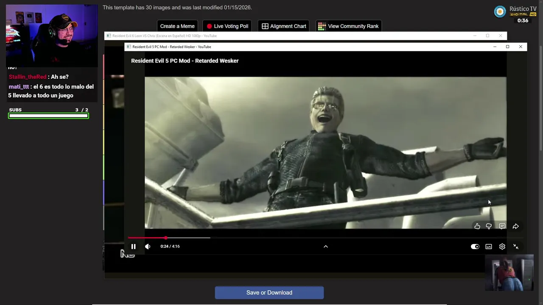The image size is (543, 305).
Task: Open the video comments icon
Action: coord(502,226)
